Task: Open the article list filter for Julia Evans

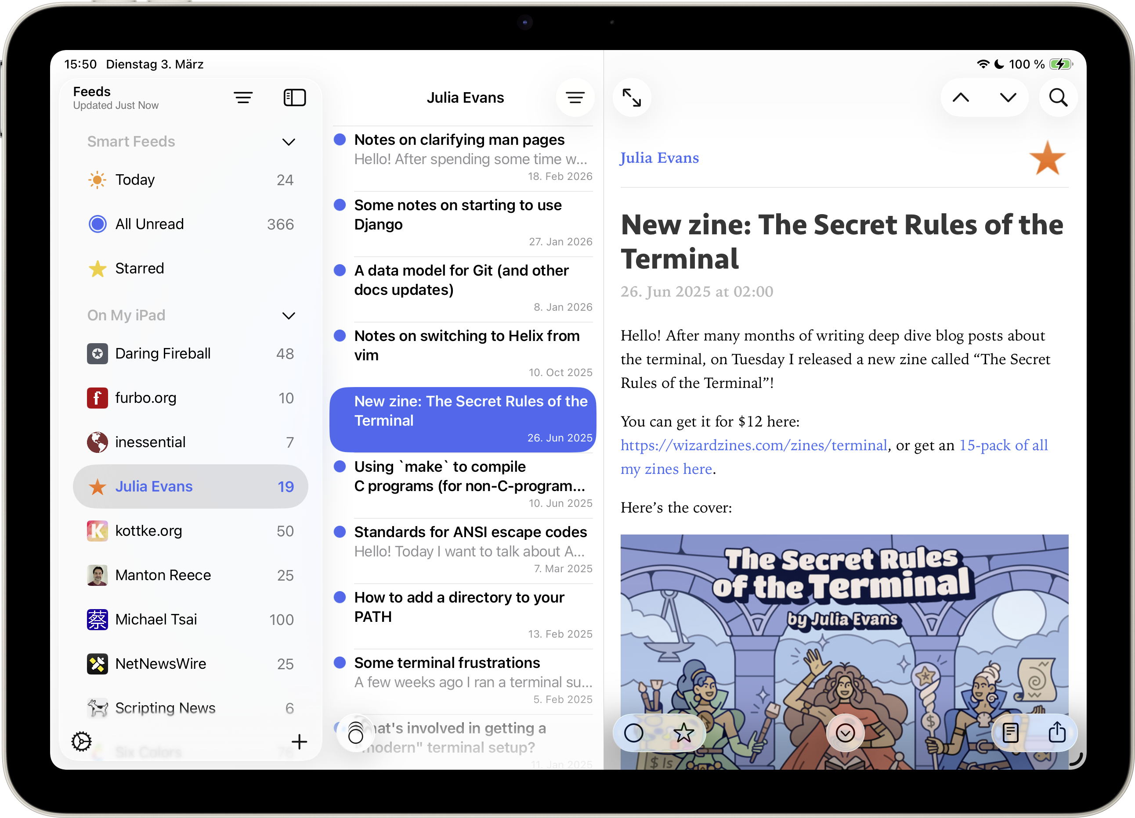Action: [575, 97]
